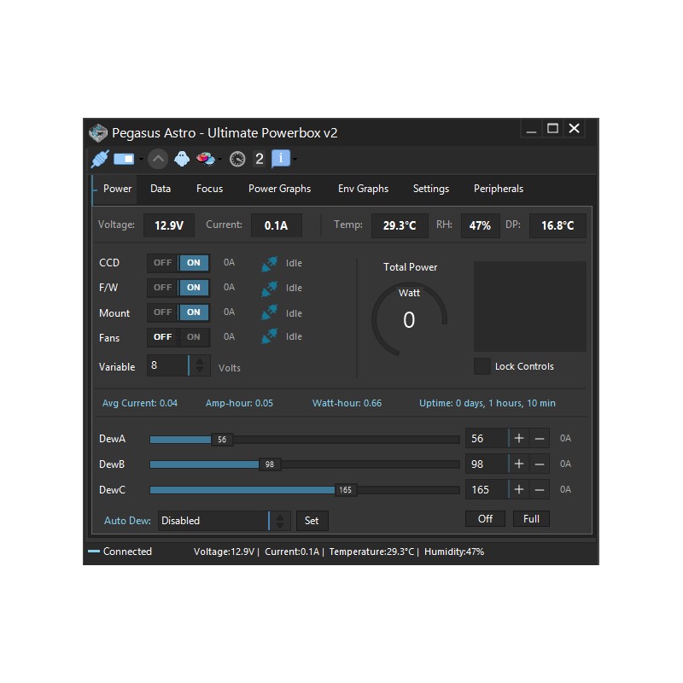Click the Variable voltage input field

[x=167, y=365]
